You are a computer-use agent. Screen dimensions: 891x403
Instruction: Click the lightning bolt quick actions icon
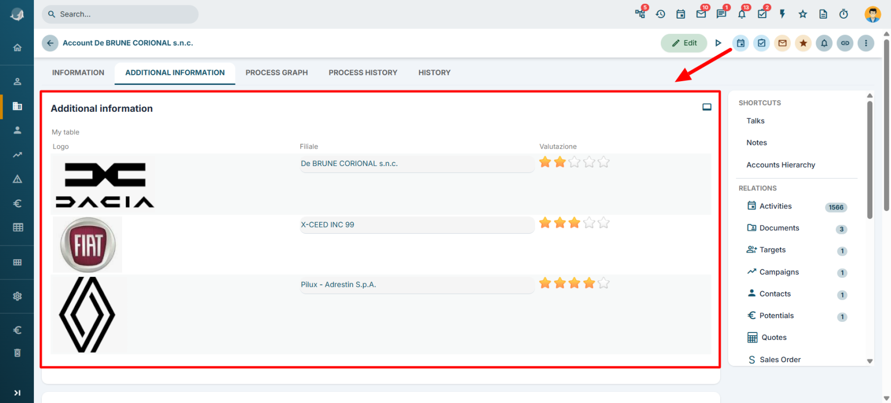pyautogui.click(x=782, y=14)
